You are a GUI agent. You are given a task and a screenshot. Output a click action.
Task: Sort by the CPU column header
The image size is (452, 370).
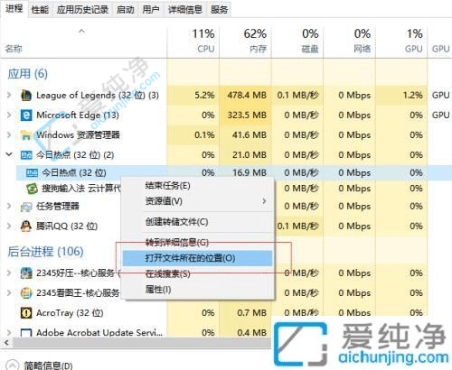[x=193, y=42]
